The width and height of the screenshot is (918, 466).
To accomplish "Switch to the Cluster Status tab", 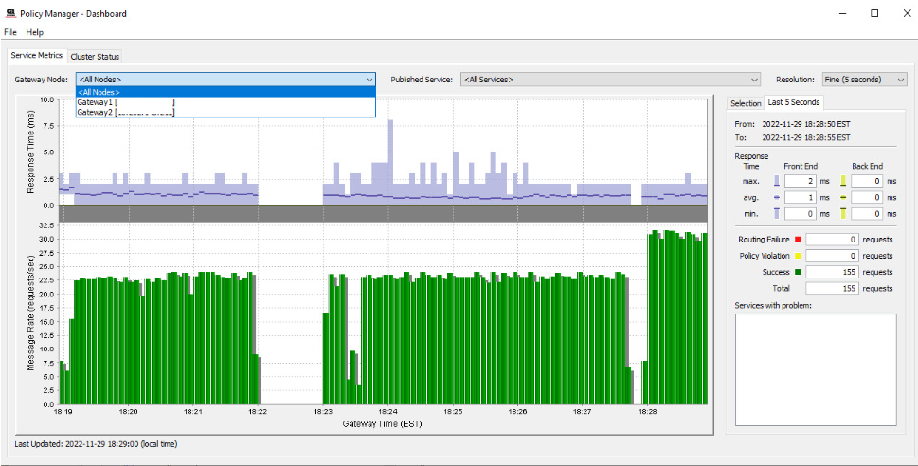I will pyautogui.click(x=95, y=57).
